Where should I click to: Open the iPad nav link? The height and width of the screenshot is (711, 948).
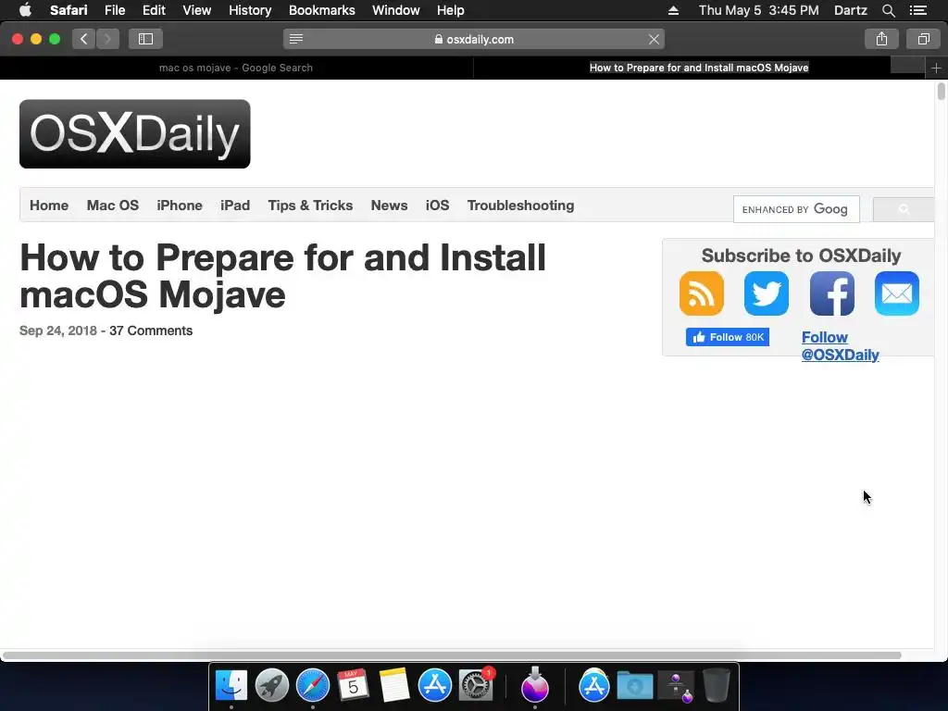point(235,206)
